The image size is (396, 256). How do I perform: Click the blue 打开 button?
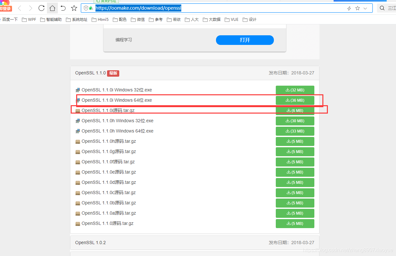[x=245, y=40]
